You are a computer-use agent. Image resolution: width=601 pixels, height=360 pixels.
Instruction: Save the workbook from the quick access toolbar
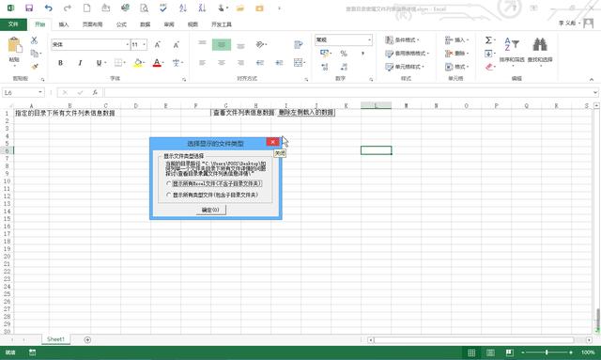[29, 8]
